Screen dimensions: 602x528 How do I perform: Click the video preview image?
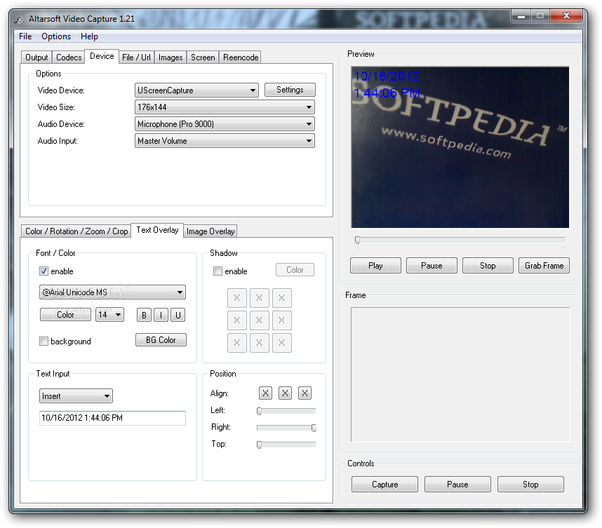460,147
